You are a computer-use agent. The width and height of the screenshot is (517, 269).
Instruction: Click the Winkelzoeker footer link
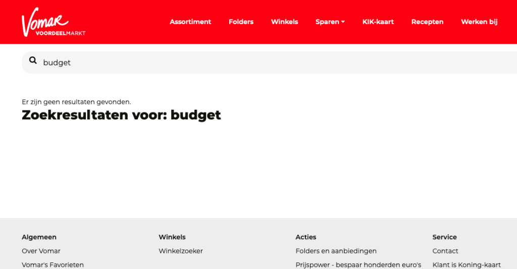tap(180, 251)
